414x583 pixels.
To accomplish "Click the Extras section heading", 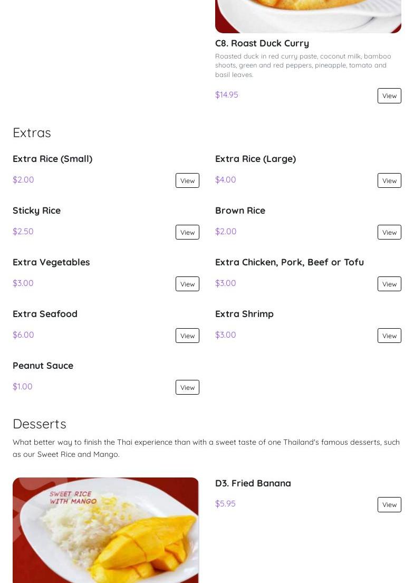I will tap(32, 133).
